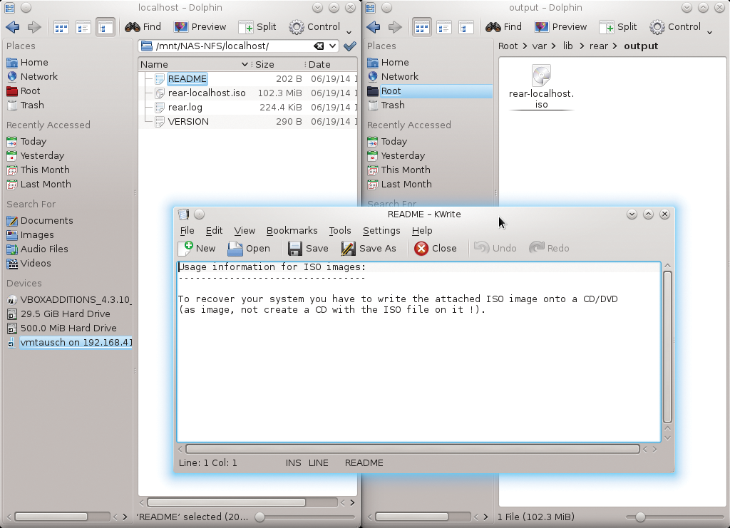Open Find in localhost Dolphin

(143, 27)
